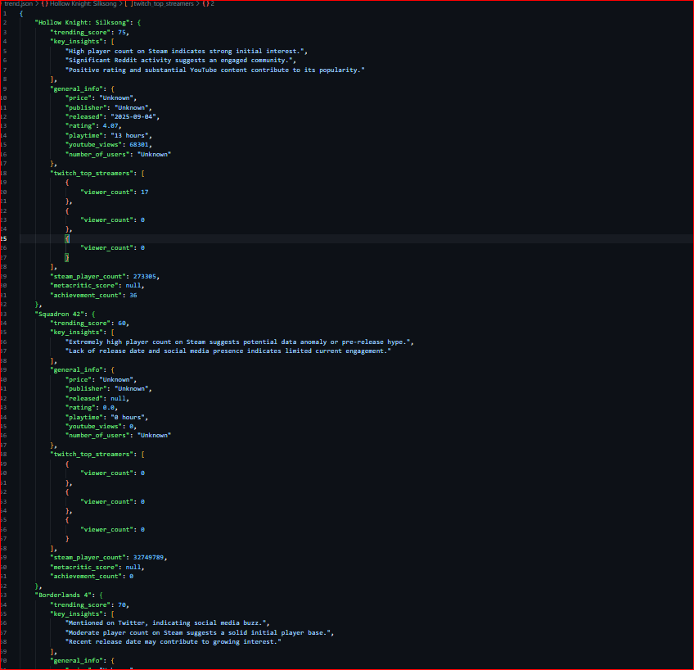Image resolution: width=694 pixels, height=670 pixels.
Task: Open the trend.json breadcrumb segment
Action: click(18, 3)
